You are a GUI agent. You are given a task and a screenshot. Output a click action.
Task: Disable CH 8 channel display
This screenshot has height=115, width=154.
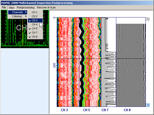35,37
